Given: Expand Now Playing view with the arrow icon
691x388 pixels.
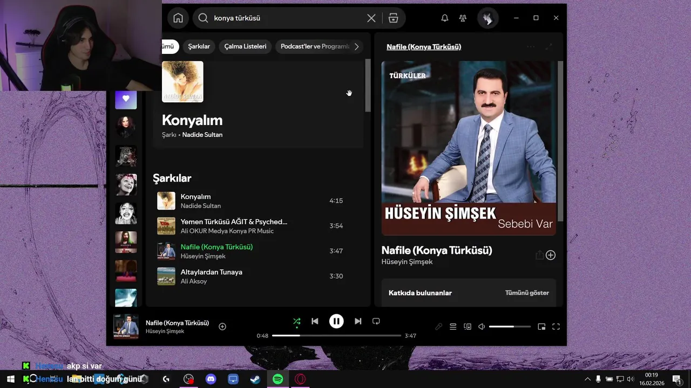Looking at the screenshot, I should [x=548, y=47].
